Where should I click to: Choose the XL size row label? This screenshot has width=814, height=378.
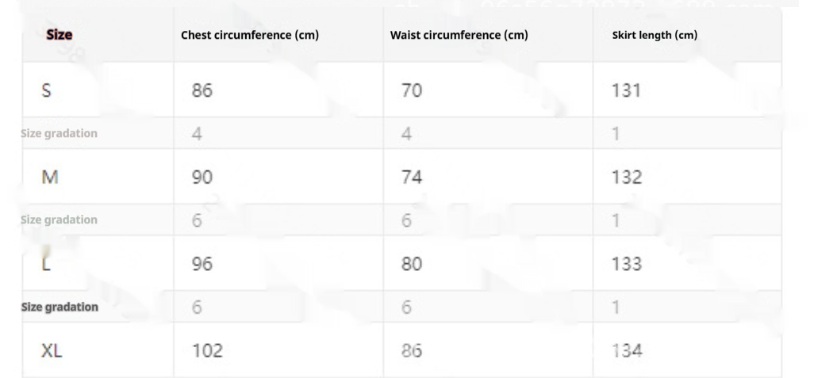coord(52,350)
